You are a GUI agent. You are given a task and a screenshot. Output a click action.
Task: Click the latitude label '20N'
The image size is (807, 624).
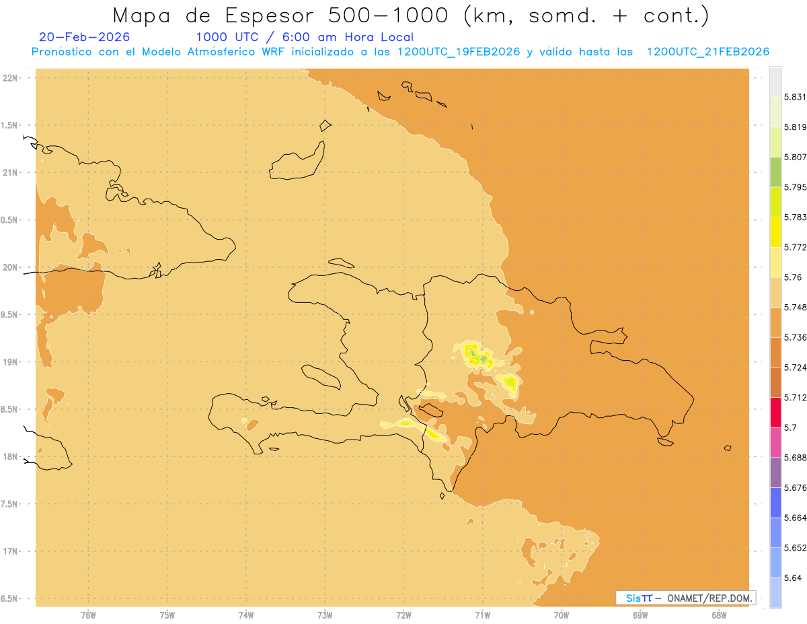pos(11,267)
